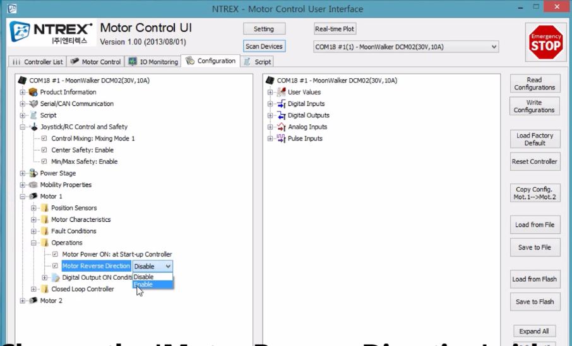Screen dimensions: 572x346
Task: Click Write Configurations button
Action: 534,106
